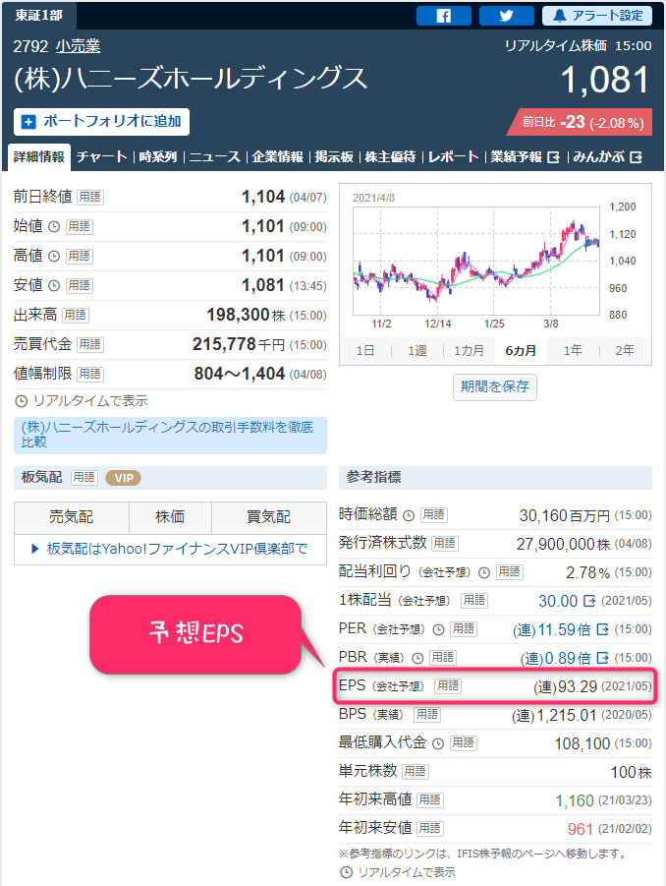
Task: Open glossary 用語 badge for 出来高
Action: point(75,315)
